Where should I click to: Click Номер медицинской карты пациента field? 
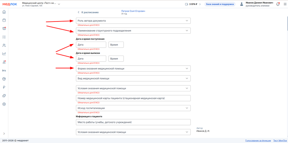click(133, 98)
